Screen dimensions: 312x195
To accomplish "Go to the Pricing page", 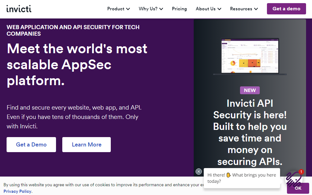I will click(179, 9).
